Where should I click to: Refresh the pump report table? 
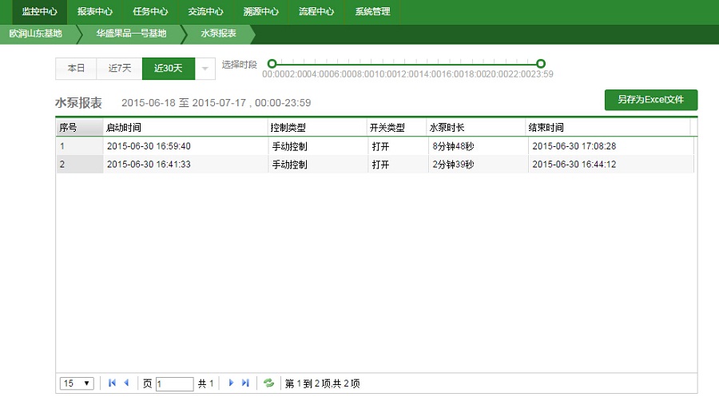(x=269, y=383)
